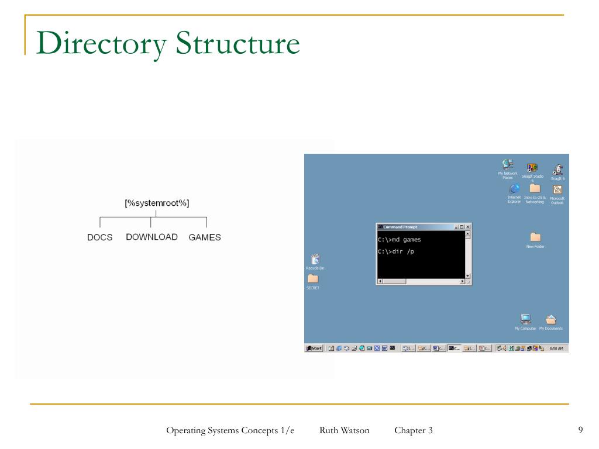This screenshot has width=599, height=449.
Task: Click the Command Prompt vertical scroll up arrow
Action: 467,233
